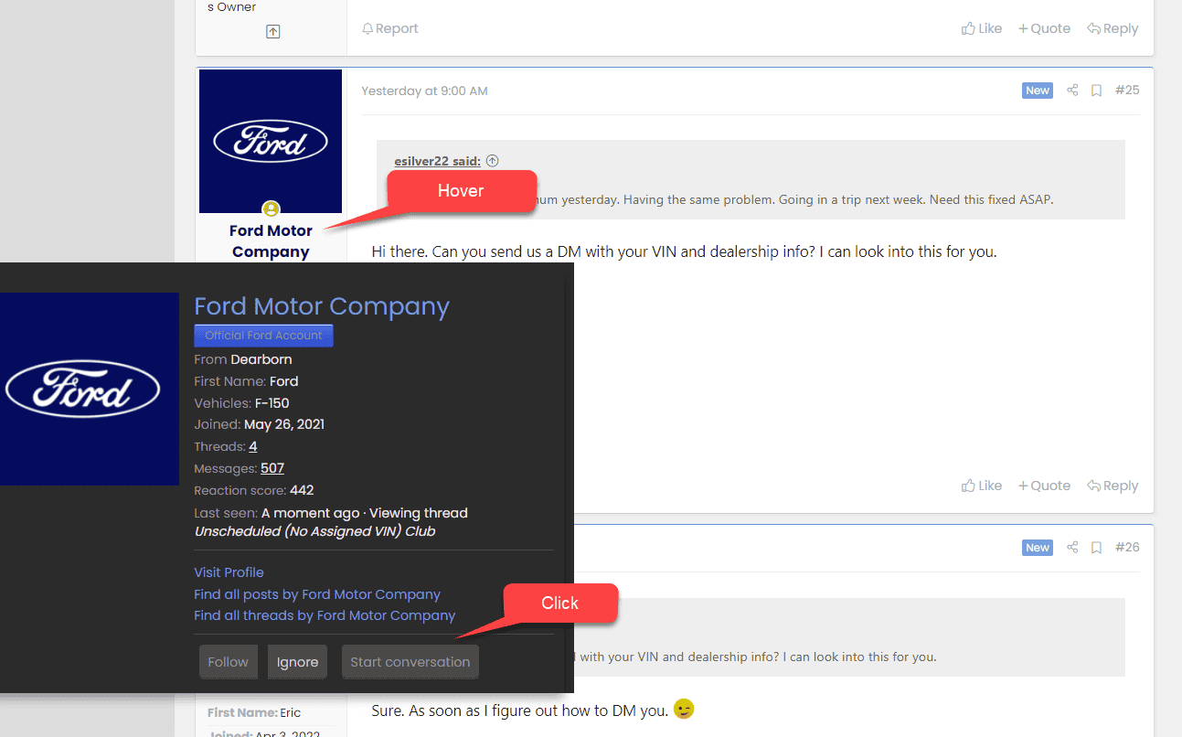Click the "Official Ford Account" badge
The image size is (1182, 737).
263,336
